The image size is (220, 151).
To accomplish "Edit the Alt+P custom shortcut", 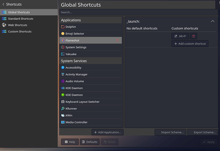I will (180, 36).
